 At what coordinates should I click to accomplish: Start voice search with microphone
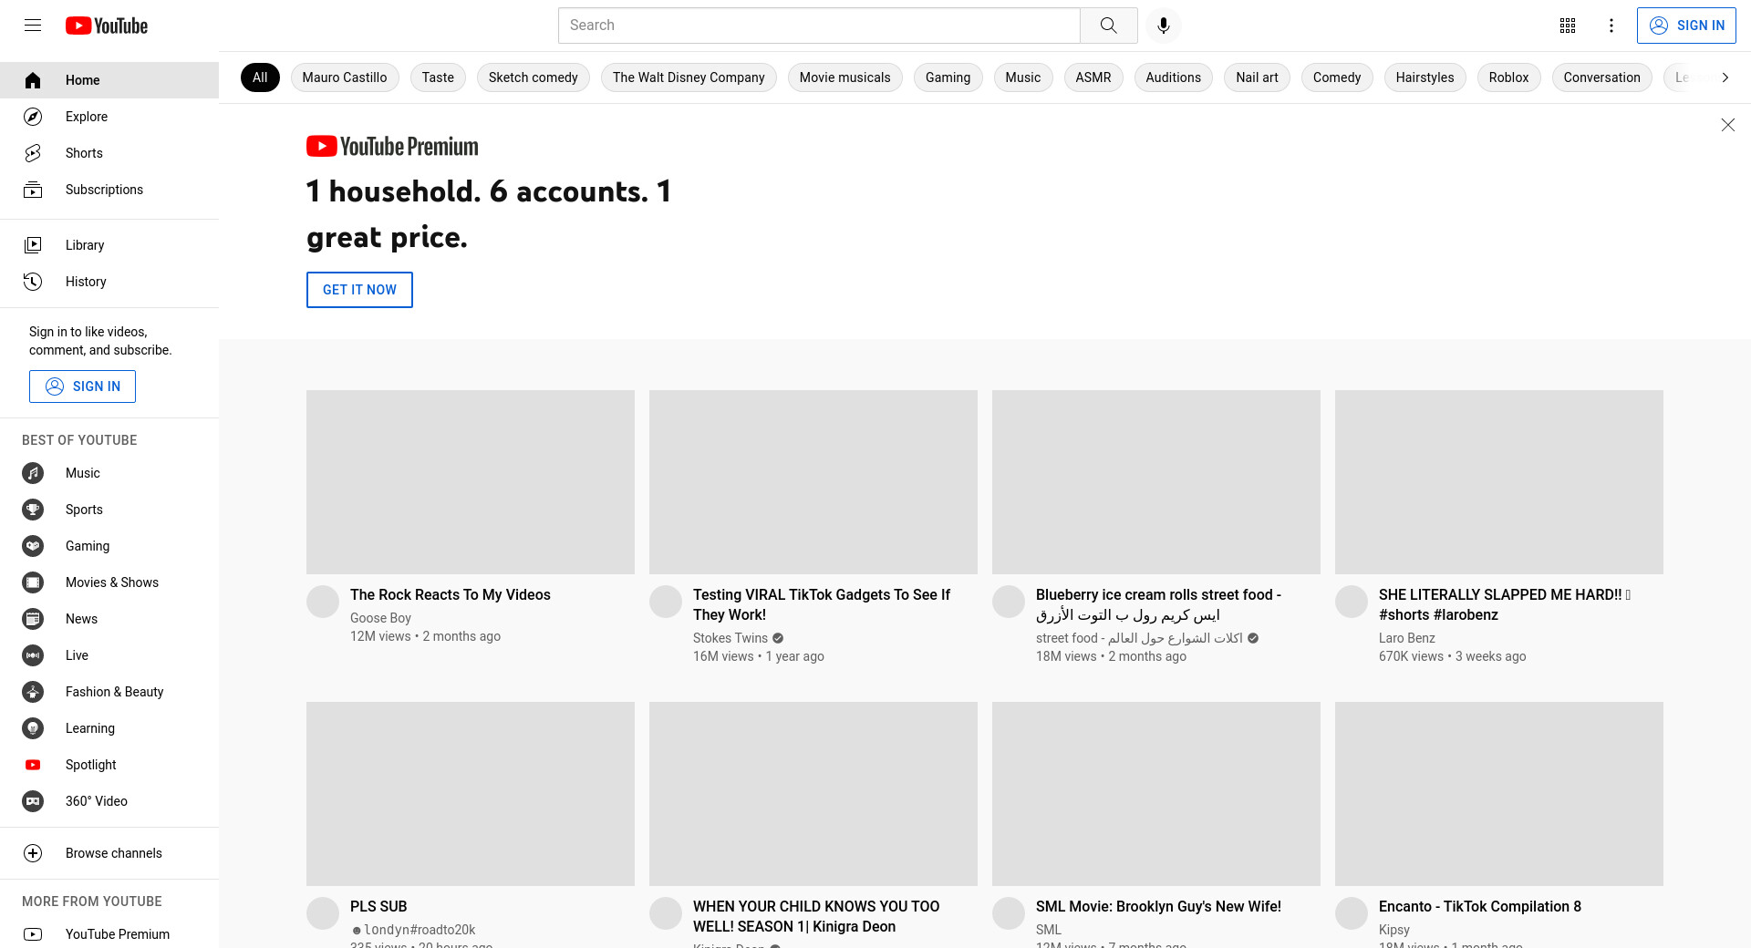click(x=1163, y=26)
